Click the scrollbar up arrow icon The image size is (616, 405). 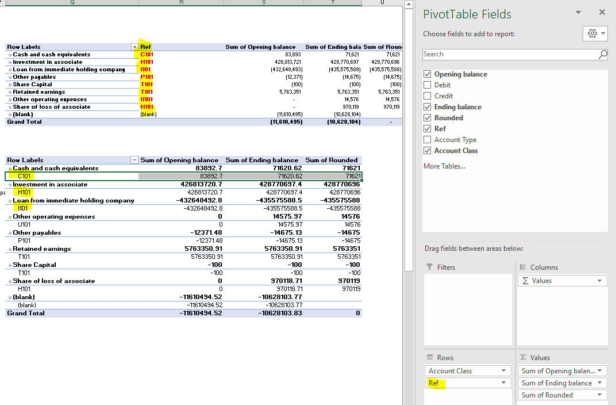pos(408,5)
